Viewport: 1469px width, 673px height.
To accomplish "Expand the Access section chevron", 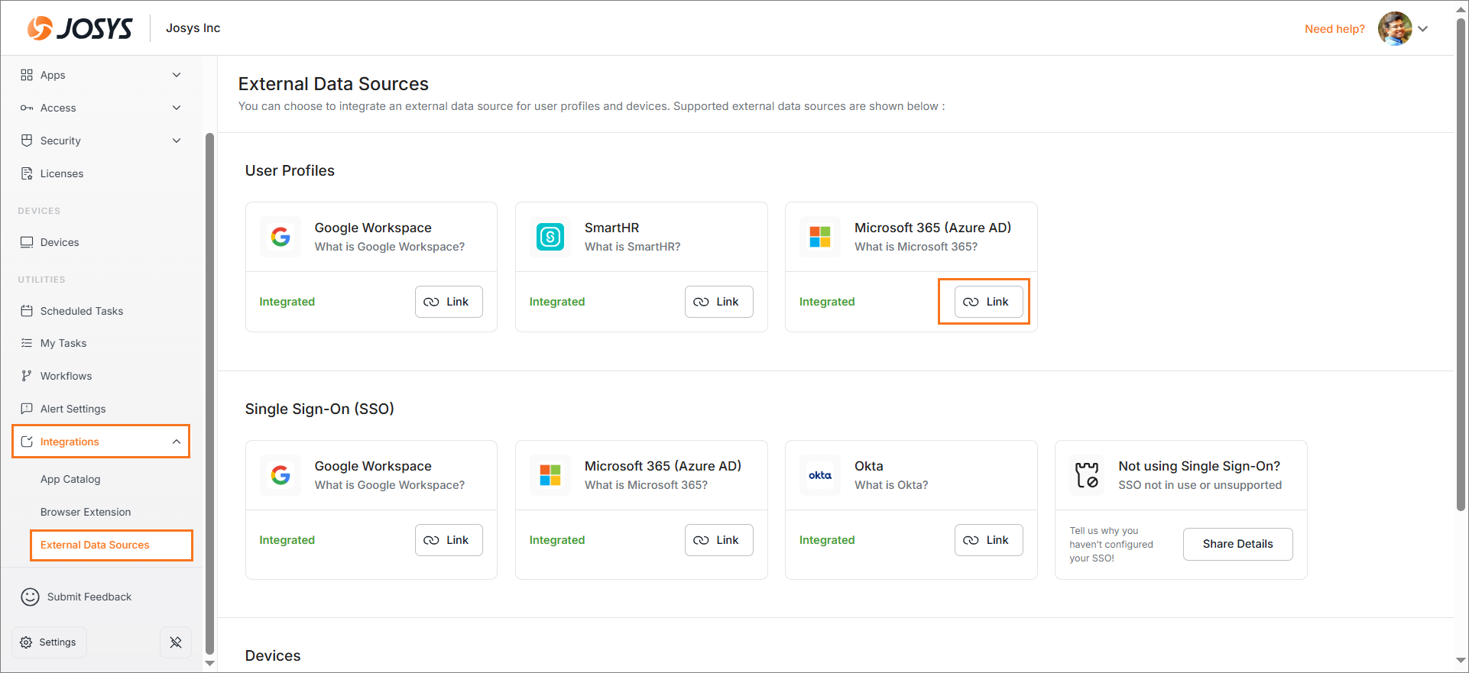I will [177, 108].
